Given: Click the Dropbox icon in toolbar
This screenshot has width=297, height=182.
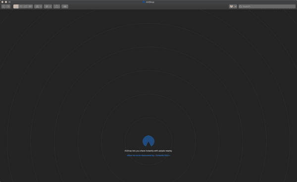Looking at the screenshot, I should click(x=231, y=6).
